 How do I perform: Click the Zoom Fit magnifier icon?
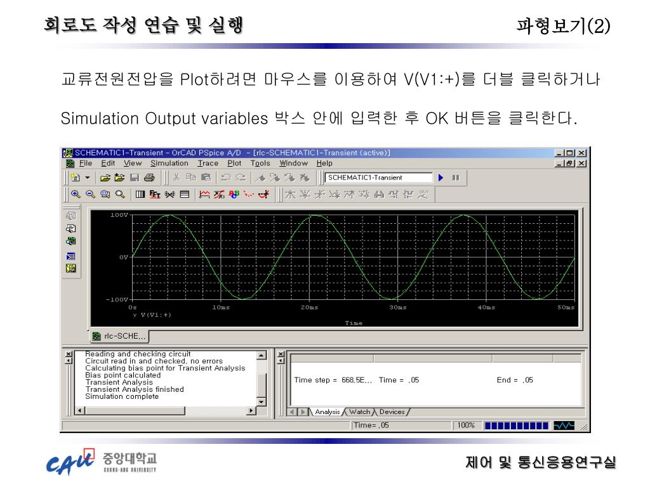[120, 194]
